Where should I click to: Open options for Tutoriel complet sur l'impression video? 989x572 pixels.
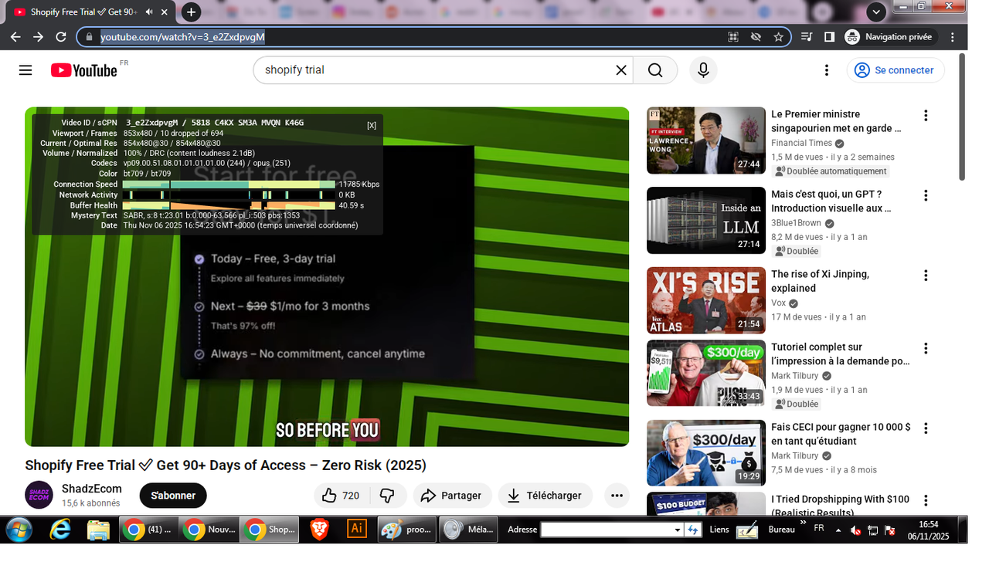pyautogui.click(x=926, y=349)
